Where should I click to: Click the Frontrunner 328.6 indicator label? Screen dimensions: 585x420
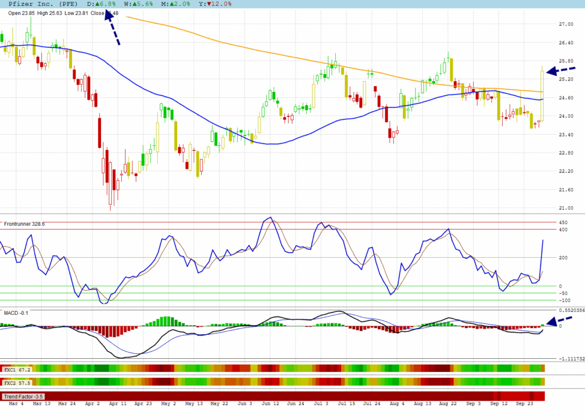(24, 224)
